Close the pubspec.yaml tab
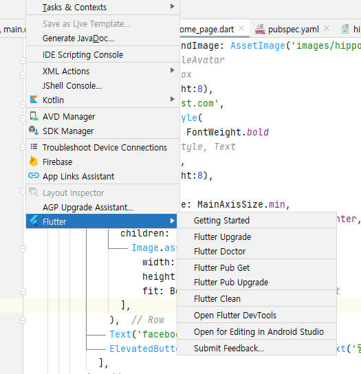Image resolution: width=361 pixels, height=374 pixels. [327, 28]
